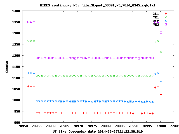Click the chart title 'HIRES continuum, W3' text

pos(60,5)
